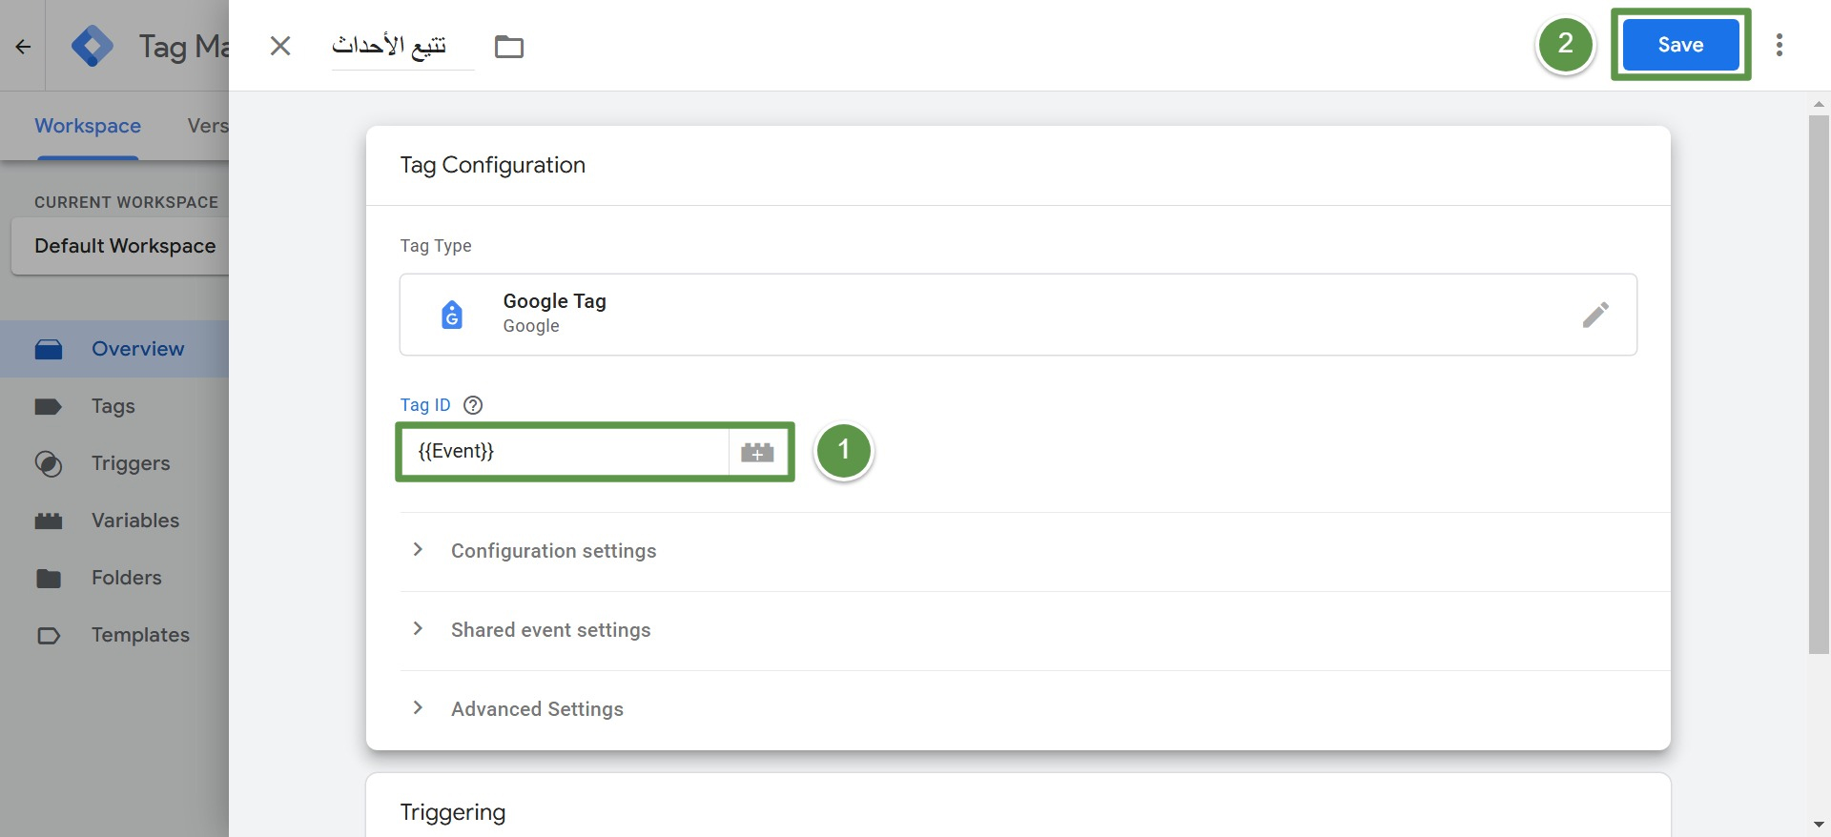This screenshot has height=837, width=1831.
Task: Click the Triggering section heading
Action: tap(453, 812)
